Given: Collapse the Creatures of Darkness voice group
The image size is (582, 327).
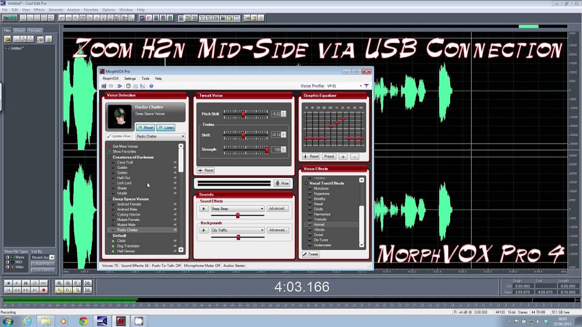Looking at the screenshot, I should [x=110, y=157].
